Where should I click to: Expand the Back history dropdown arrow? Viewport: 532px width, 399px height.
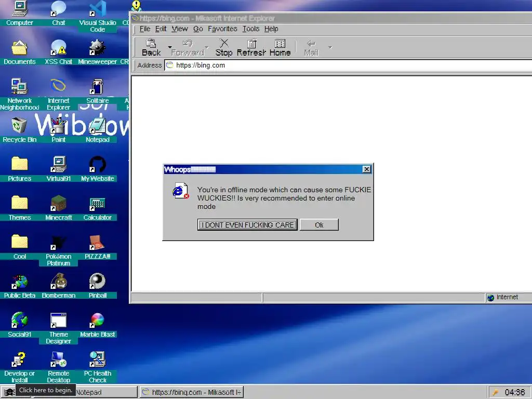click(x=170, y=47)
